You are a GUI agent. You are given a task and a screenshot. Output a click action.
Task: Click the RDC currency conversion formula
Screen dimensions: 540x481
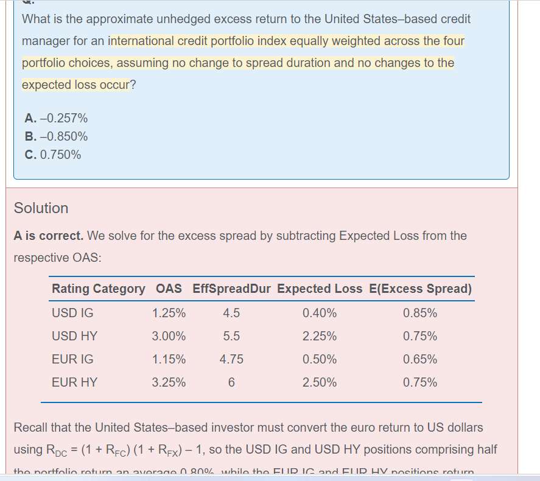pyautogui.click(x=124, y=450)
